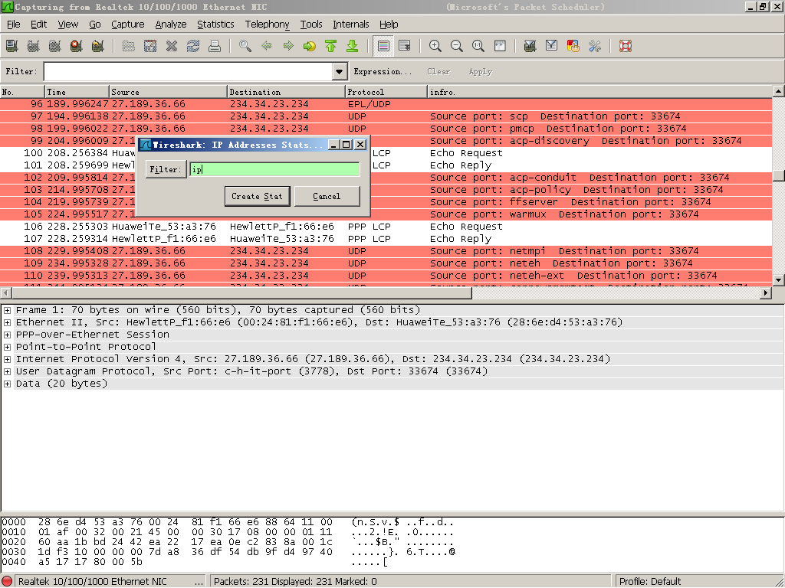
Task: Open the Statistics menu
Action: click(215, 24)
